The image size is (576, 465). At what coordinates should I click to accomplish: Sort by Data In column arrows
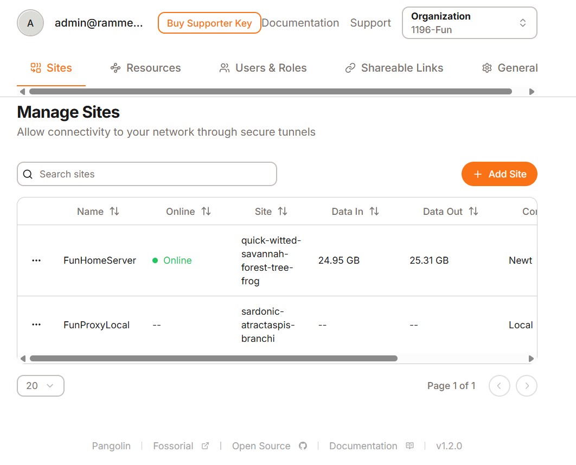[x=374, y=212]
